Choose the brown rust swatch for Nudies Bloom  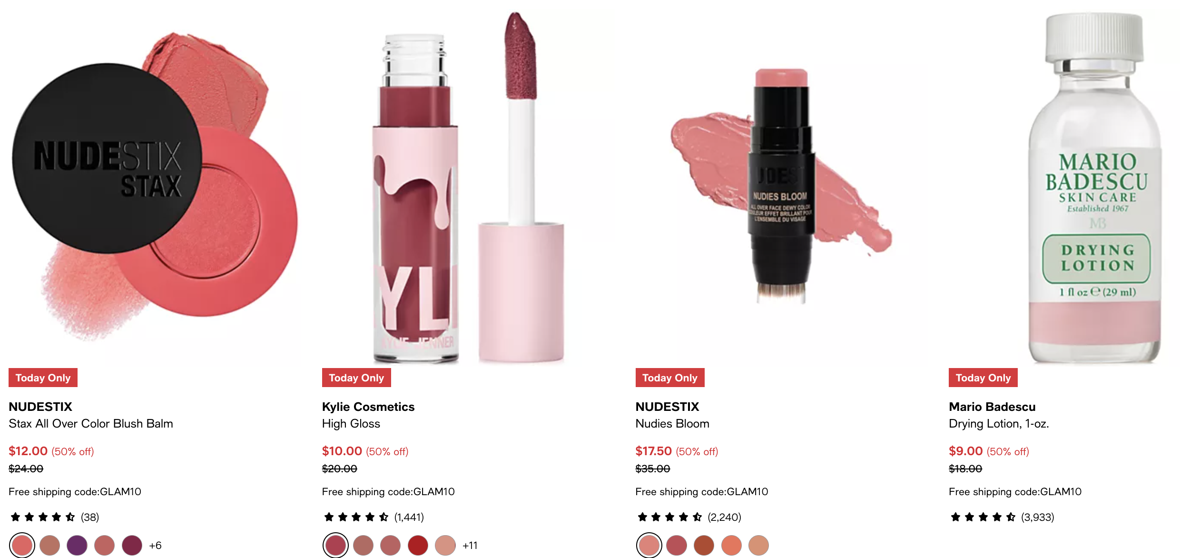[704, 545]
